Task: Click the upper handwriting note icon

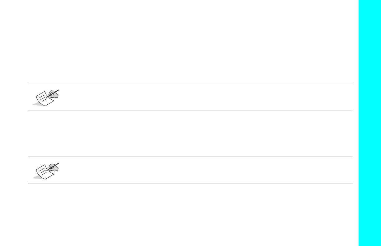Action: coord(46,98)
